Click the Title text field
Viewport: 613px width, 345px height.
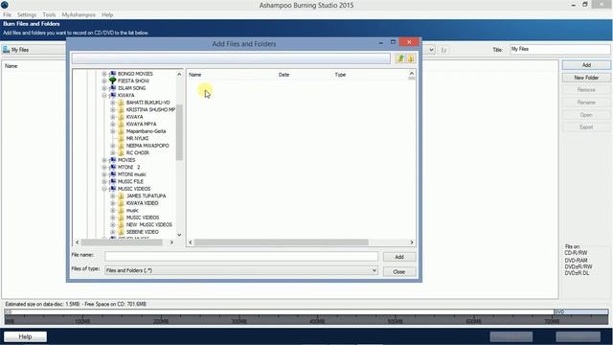tap(559, 49)
